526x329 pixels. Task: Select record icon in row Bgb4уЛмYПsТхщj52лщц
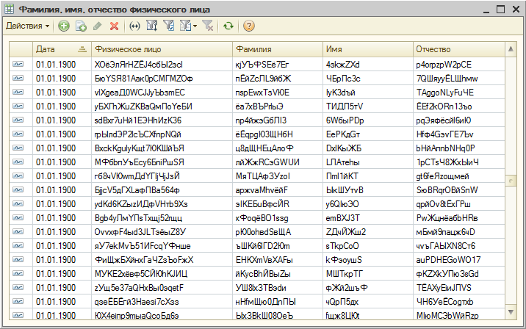18,217
